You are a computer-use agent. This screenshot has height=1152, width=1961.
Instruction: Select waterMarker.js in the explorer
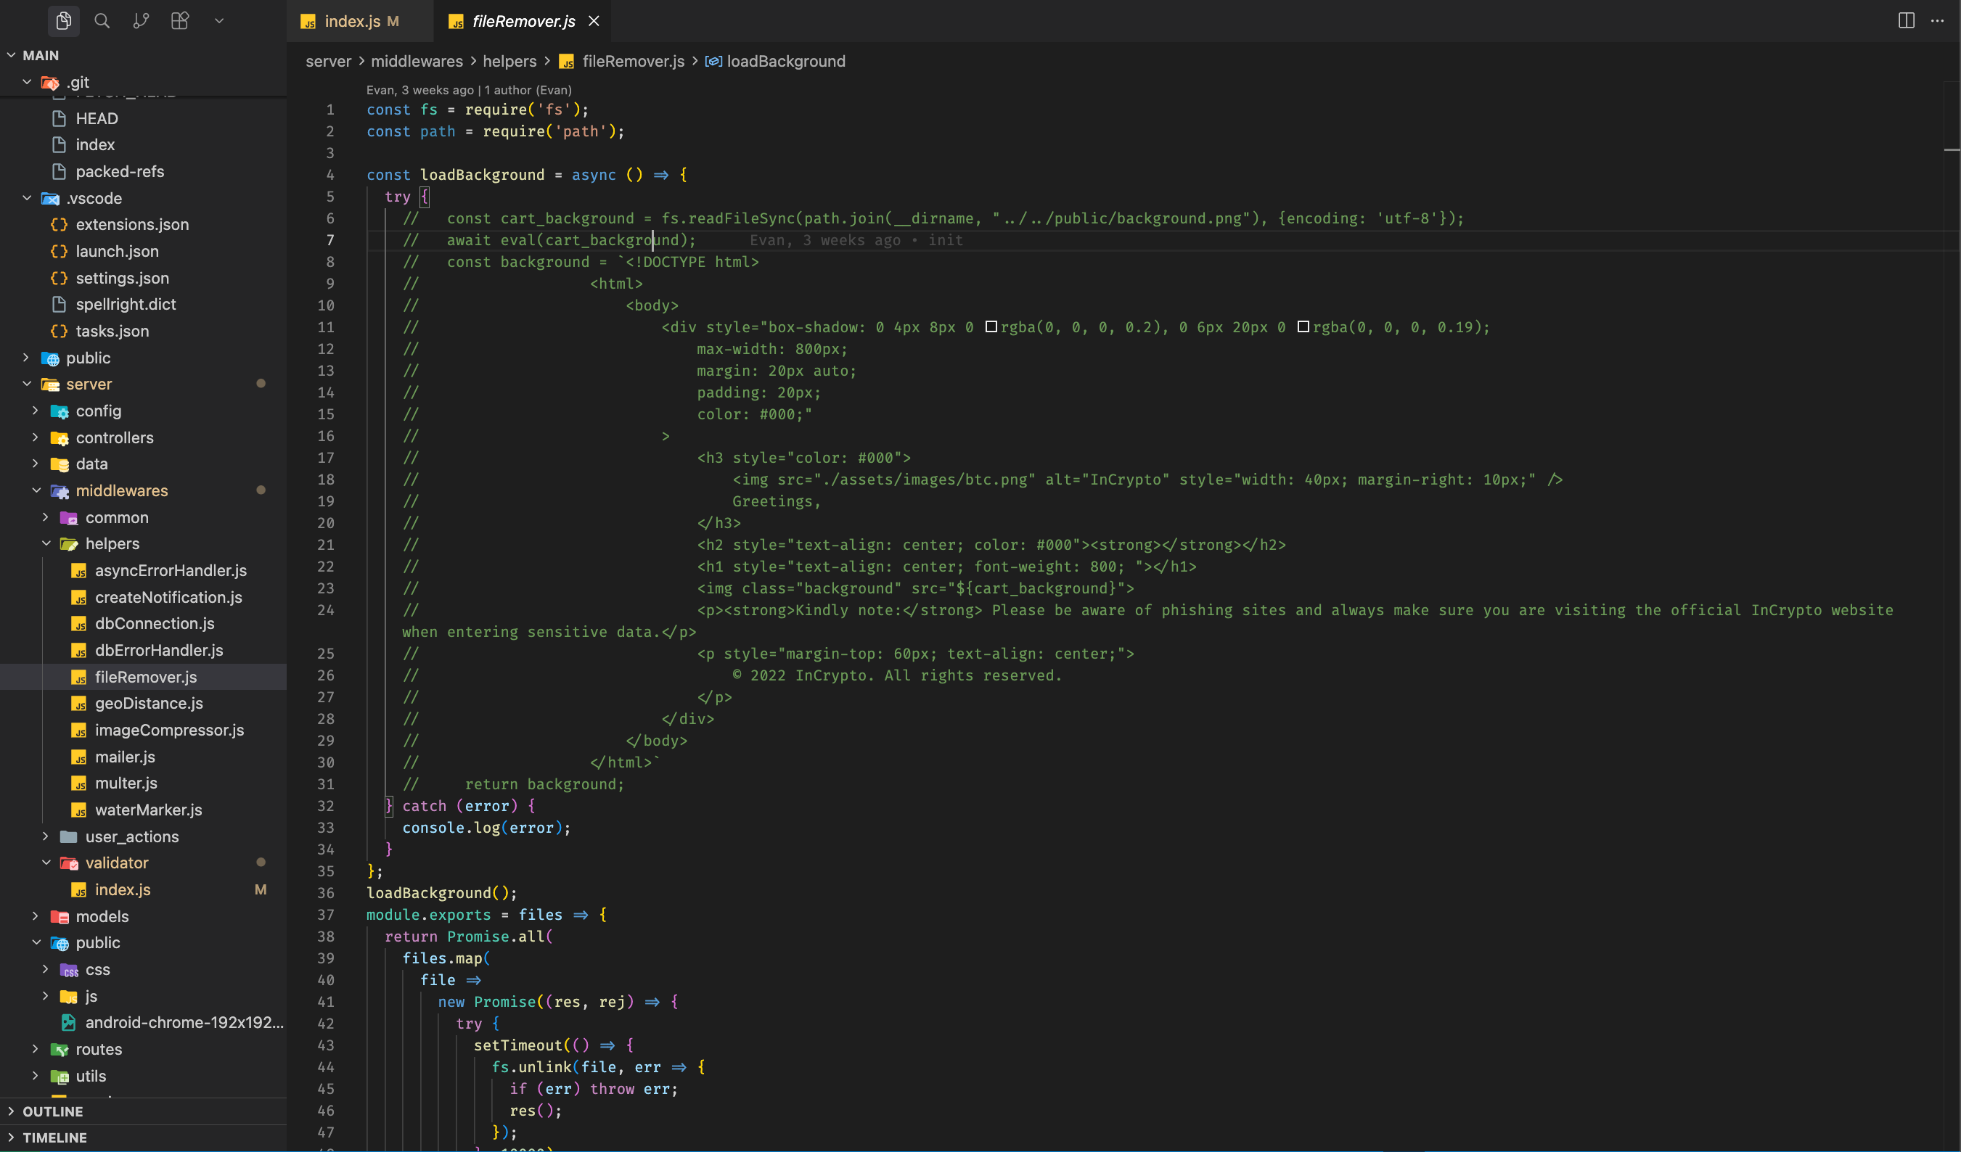[148, 810]
